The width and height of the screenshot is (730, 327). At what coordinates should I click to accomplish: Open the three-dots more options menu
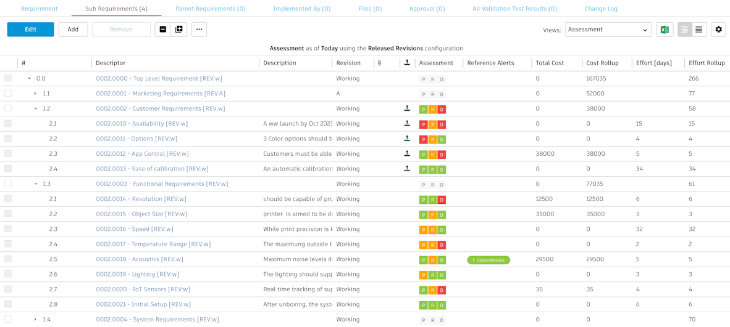[199, 30]
